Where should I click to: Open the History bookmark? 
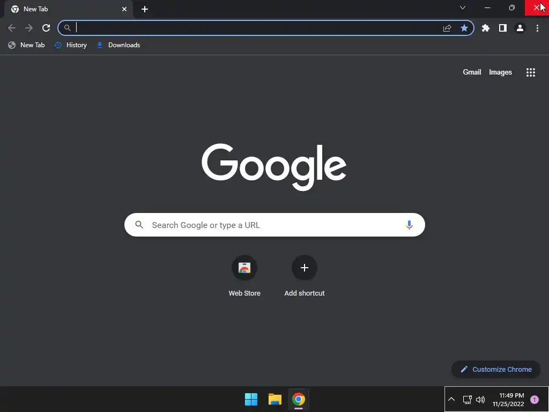pyautogui.click(x=71, y=45)
